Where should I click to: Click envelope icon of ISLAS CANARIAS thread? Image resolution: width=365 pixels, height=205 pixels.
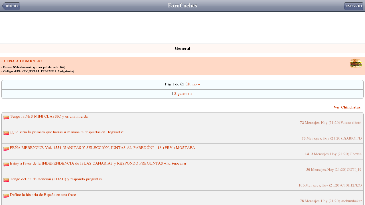[x=6, y=164]
